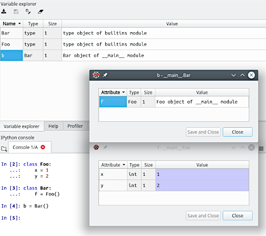
Task: Click Type cell 'Foo' in Bar dialog
Action: click(x=134, y=102)
